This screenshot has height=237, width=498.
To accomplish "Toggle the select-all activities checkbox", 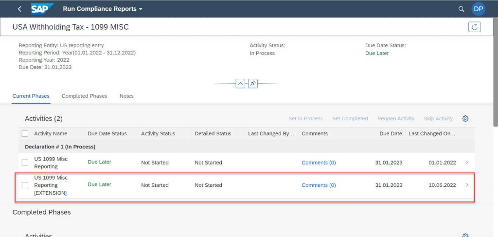I will (25, 134).
